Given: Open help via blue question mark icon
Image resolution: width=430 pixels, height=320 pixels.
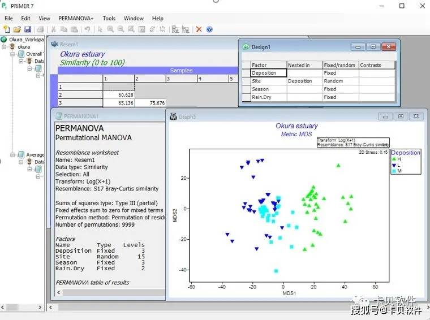Looking at the screenshot, I should click(x=209, y=29).
